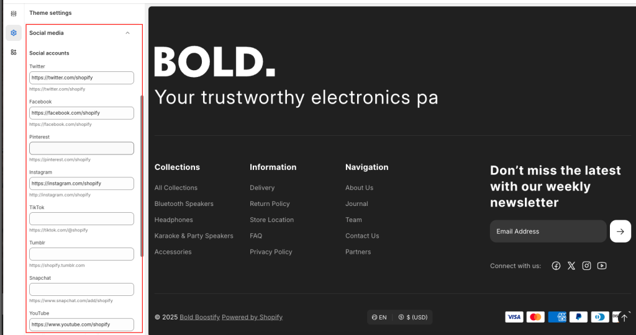
Task: Focus the empty Pinterest URL field
Action: point(81,148)
